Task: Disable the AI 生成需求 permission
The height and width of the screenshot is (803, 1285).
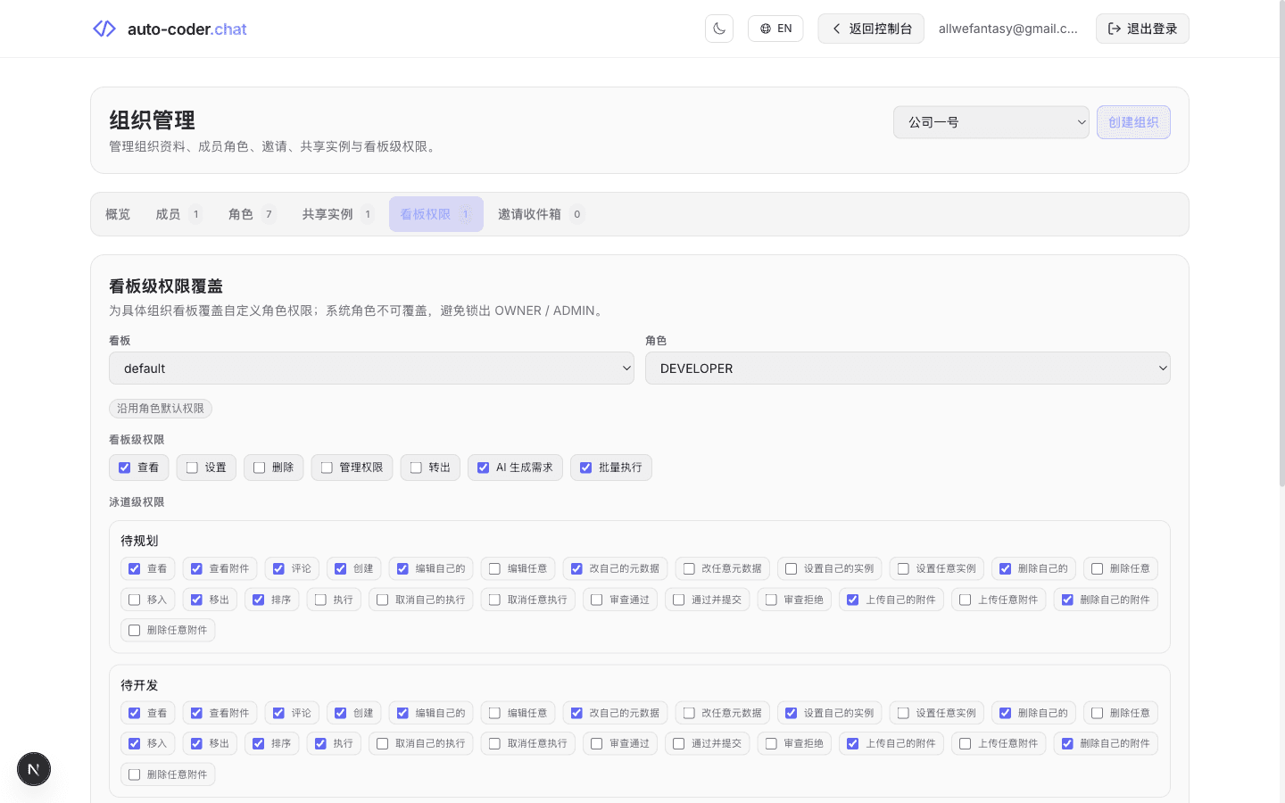Action: (x=484, y=467)
